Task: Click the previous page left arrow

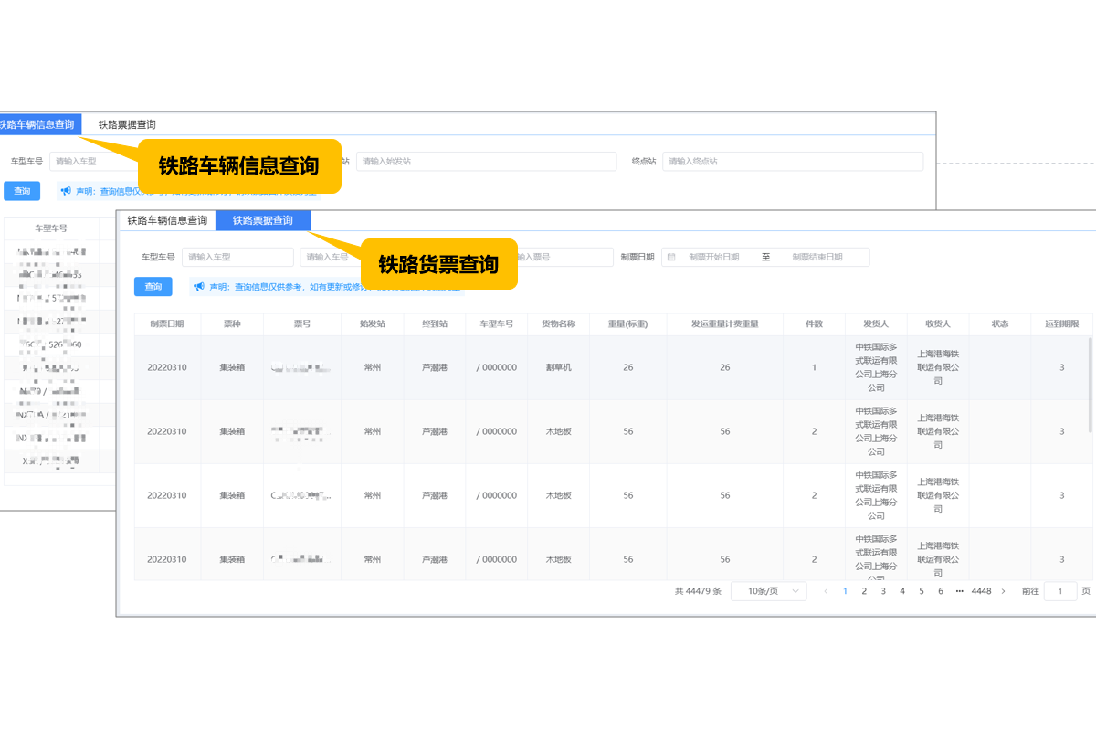Action: 826,591
